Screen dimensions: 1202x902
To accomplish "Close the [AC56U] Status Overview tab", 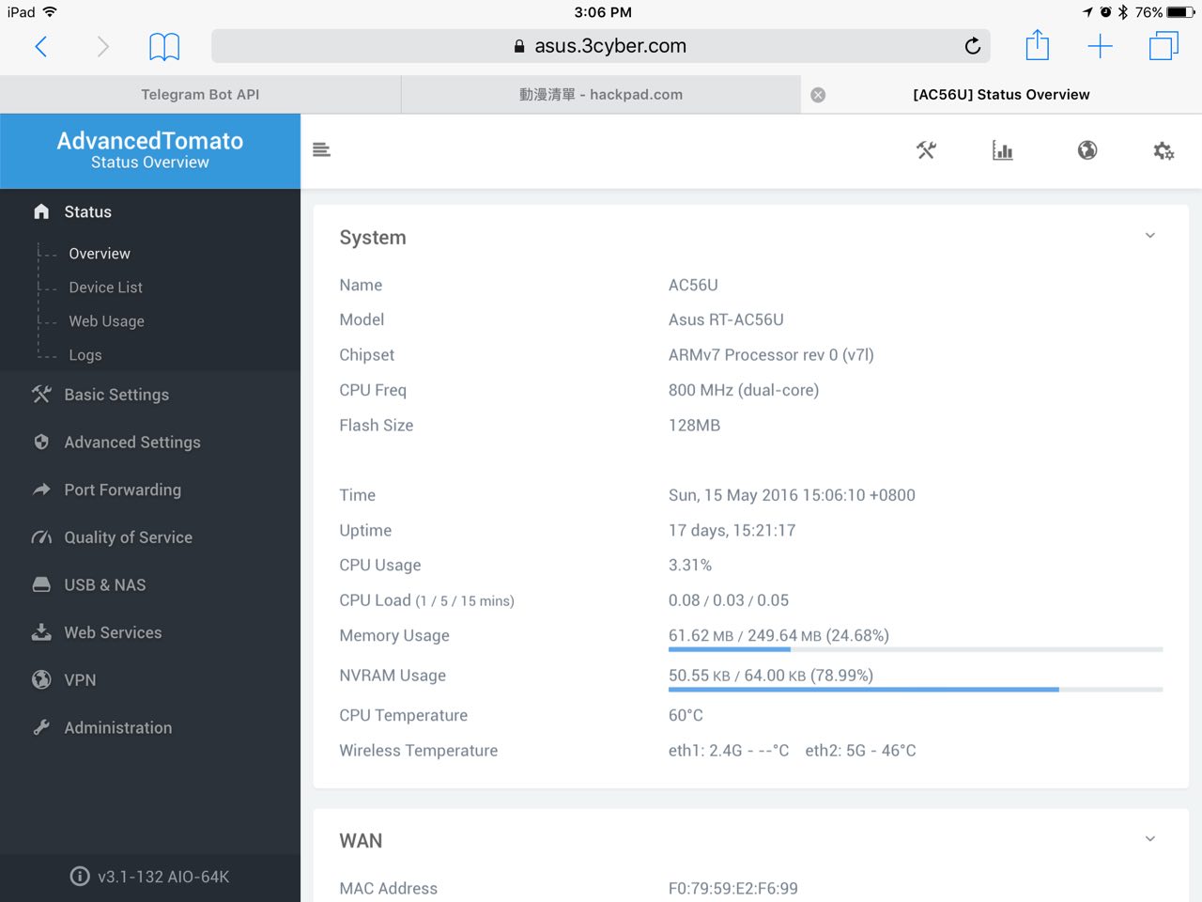I will [x=818, y=95].
